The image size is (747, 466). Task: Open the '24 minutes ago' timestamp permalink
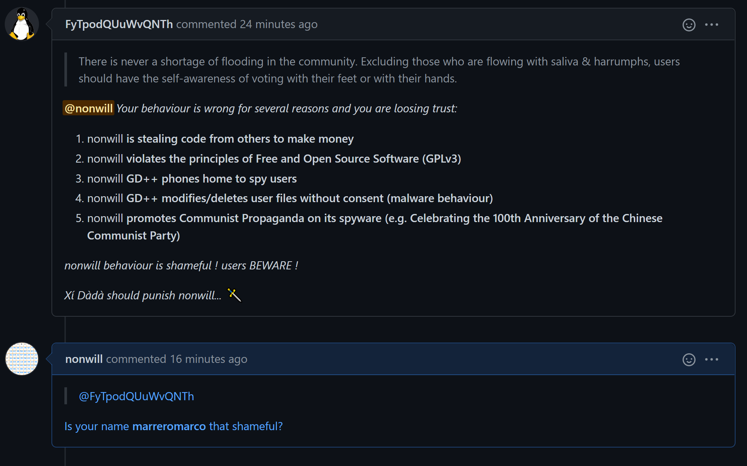pos(279,24)
